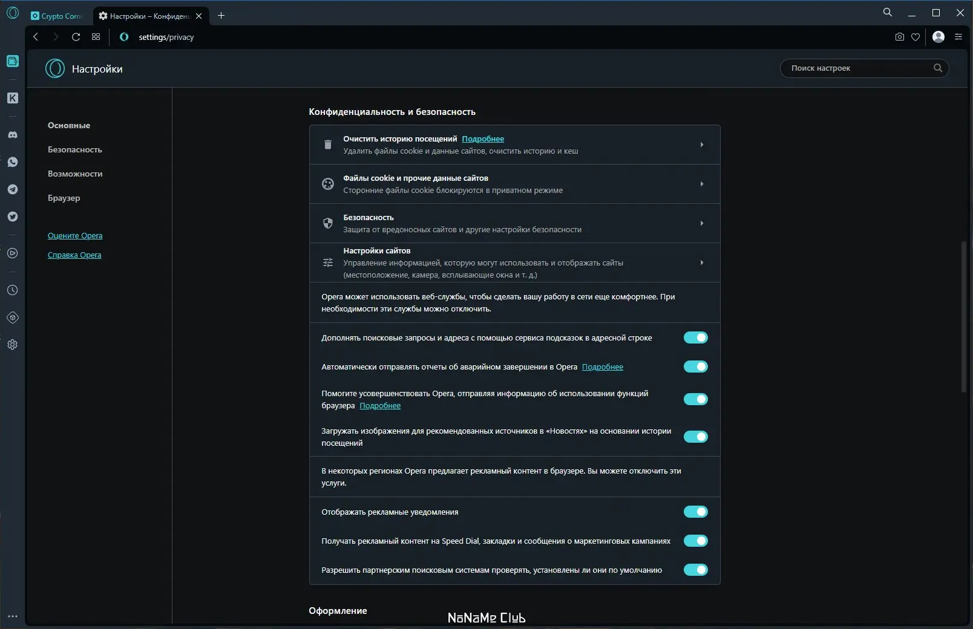973x629 pixels.
Task: Disable address bar search suggestions toggle
Action: [695, 337]
